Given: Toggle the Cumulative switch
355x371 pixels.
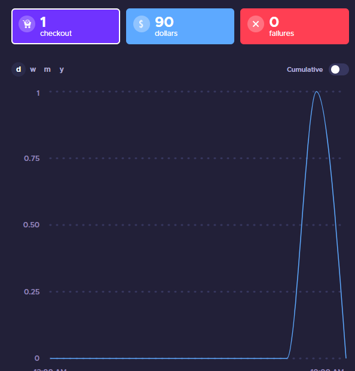Looking at the screenshot, I should (x=338, y=69).
